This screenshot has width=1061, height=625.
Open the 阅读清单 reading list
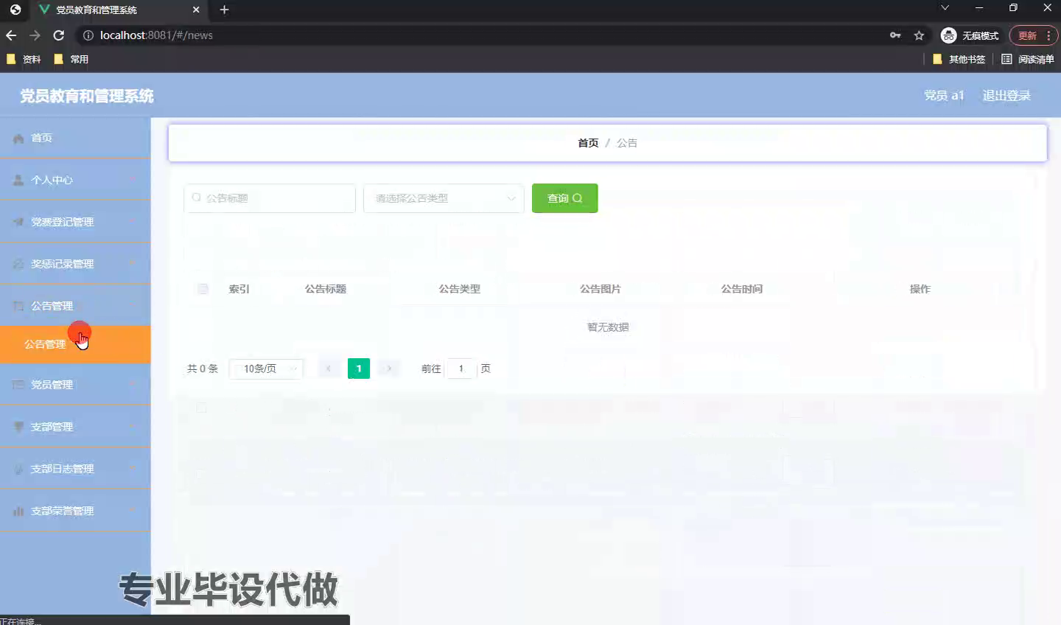tap(1027, 59)
